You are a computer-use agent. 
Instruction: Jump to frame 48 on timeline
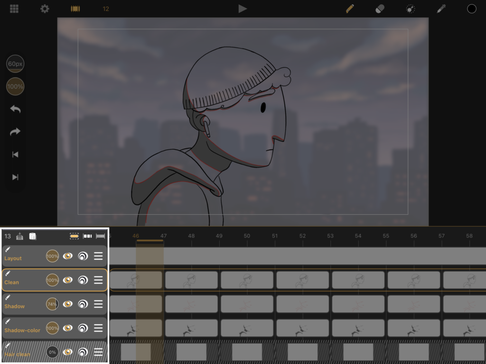click(191, 236)
